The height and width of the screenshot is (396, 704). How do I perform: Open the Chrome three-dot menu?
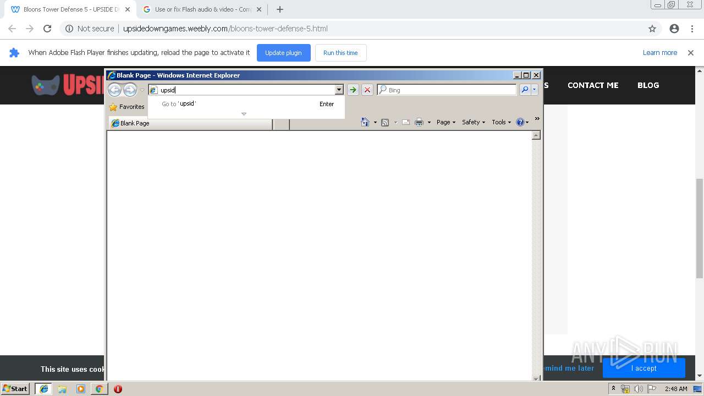pos(692,29)
